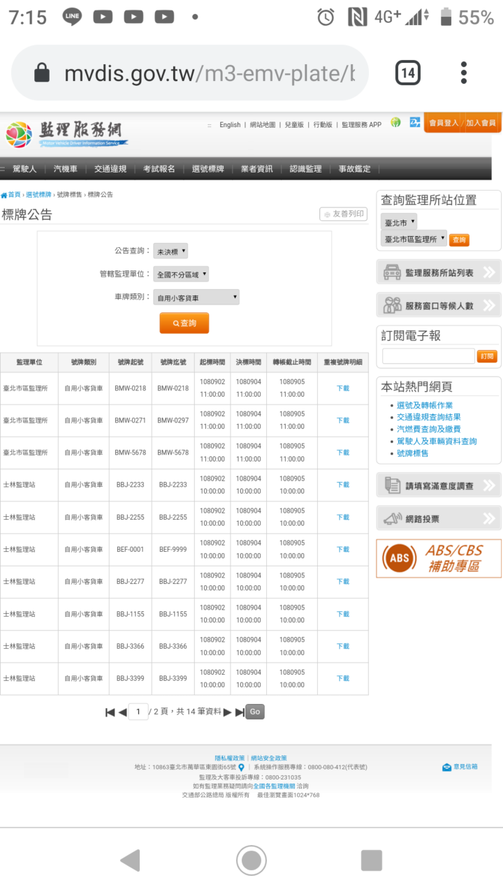
Task: Open 網站安全政策 footer link
Action: (x=268, y=758)
